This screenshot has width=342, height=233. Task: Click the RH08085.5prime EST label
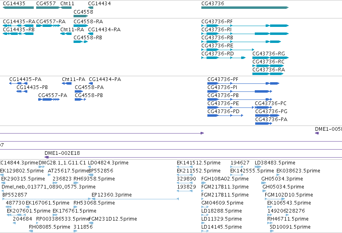click(x=49, y=227)
